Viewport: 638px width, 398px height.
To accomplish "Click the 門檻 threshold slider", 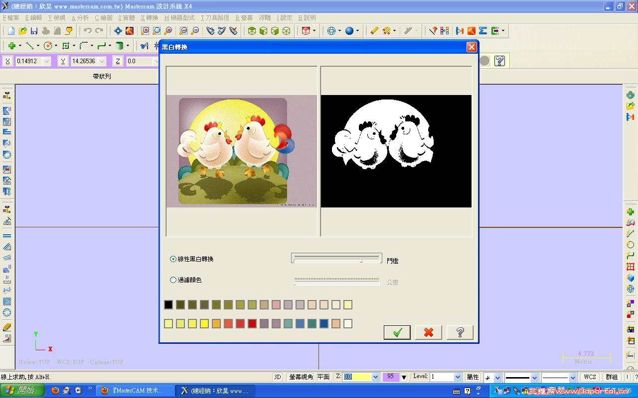I will (x=336, y=259).
